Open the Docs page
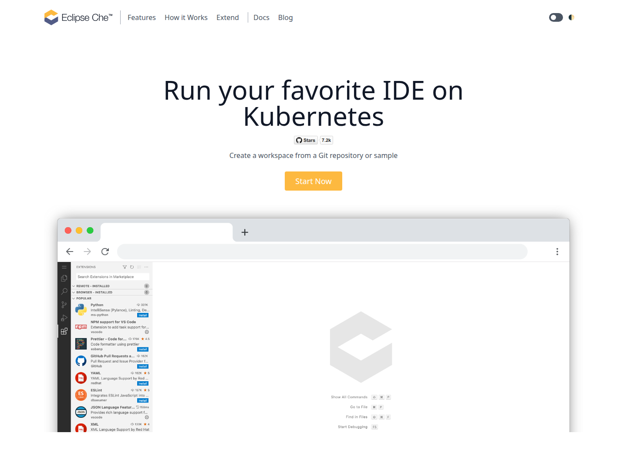627x470 pixels. (261, 17)
